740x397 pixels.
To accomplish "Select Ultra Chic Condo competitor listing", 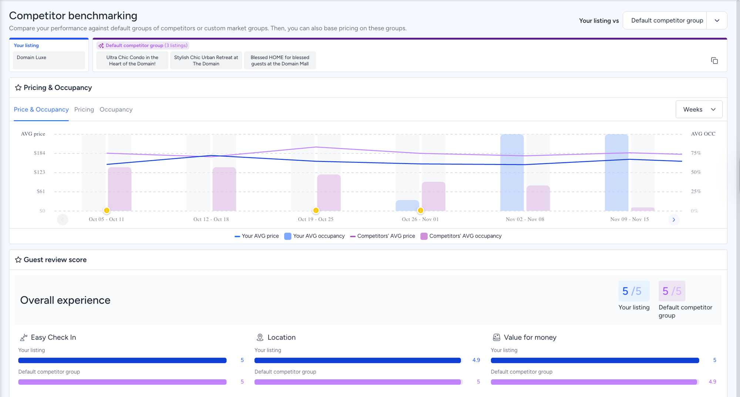I will click(132, 60).
